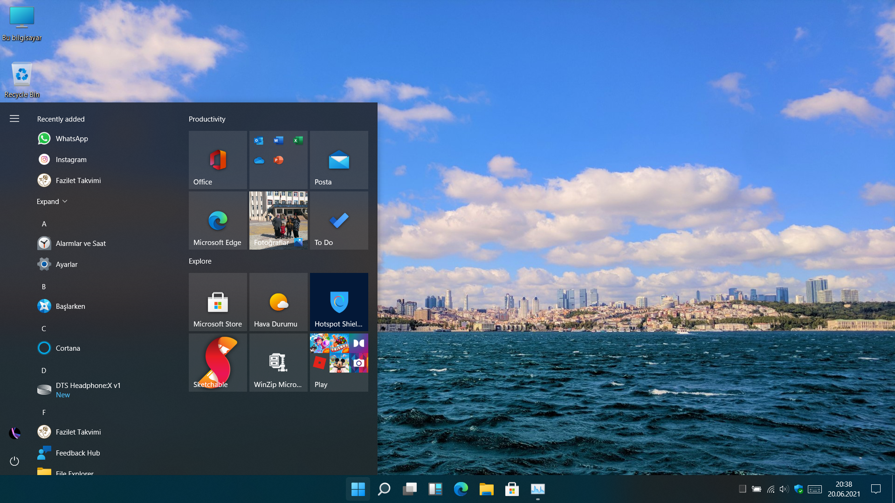This screenshot has height=503, width=895.
Task: Open Hava Durumu weather tile
Action: [x=278, y=302]
